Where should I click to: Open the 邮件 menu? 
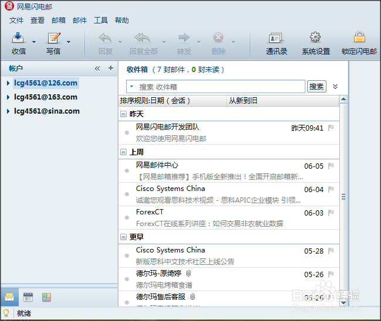80,20
